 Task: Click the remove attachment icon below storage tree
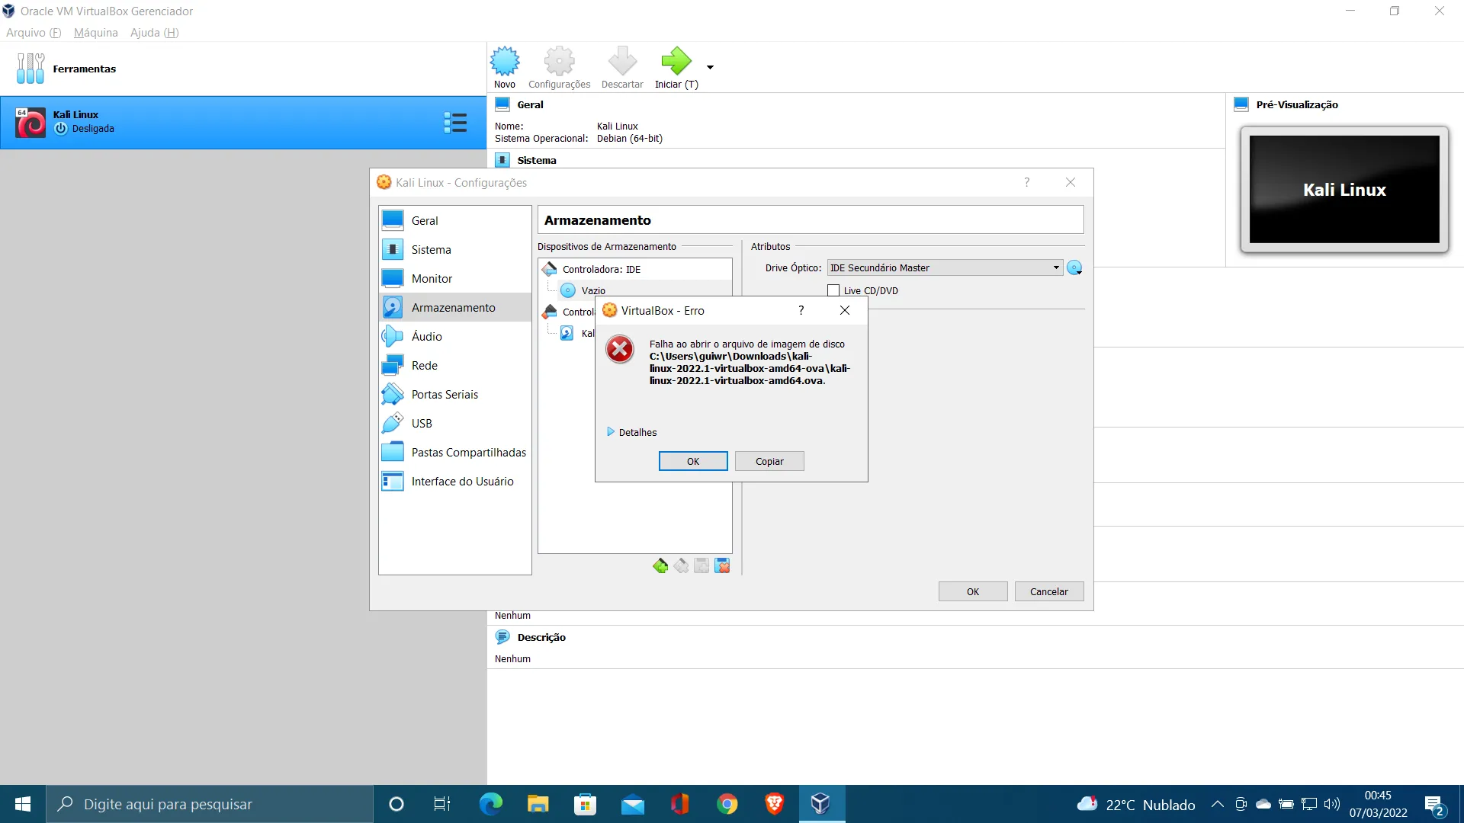[x=722, y=565]
